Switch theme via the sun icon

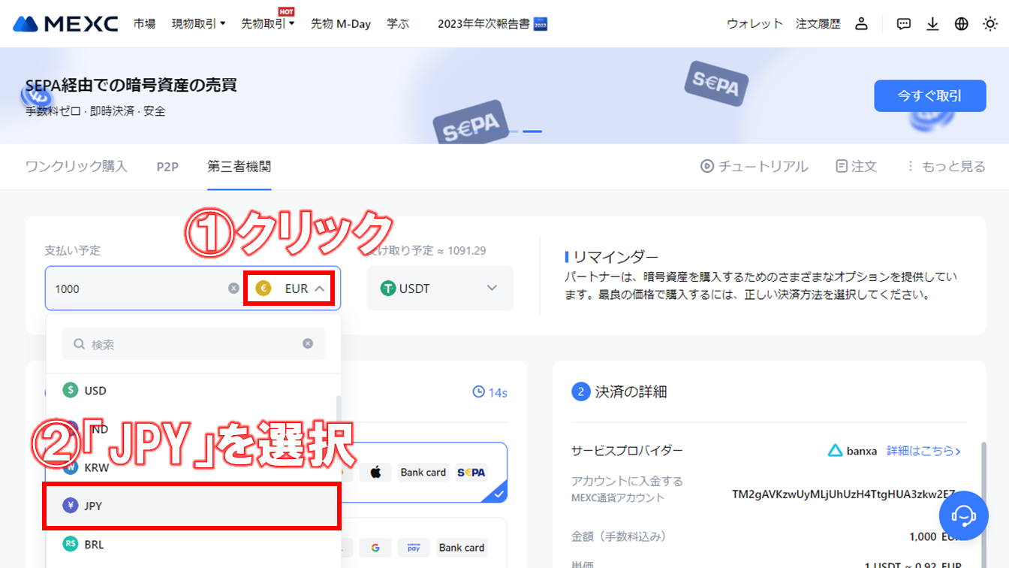(989, 23)
